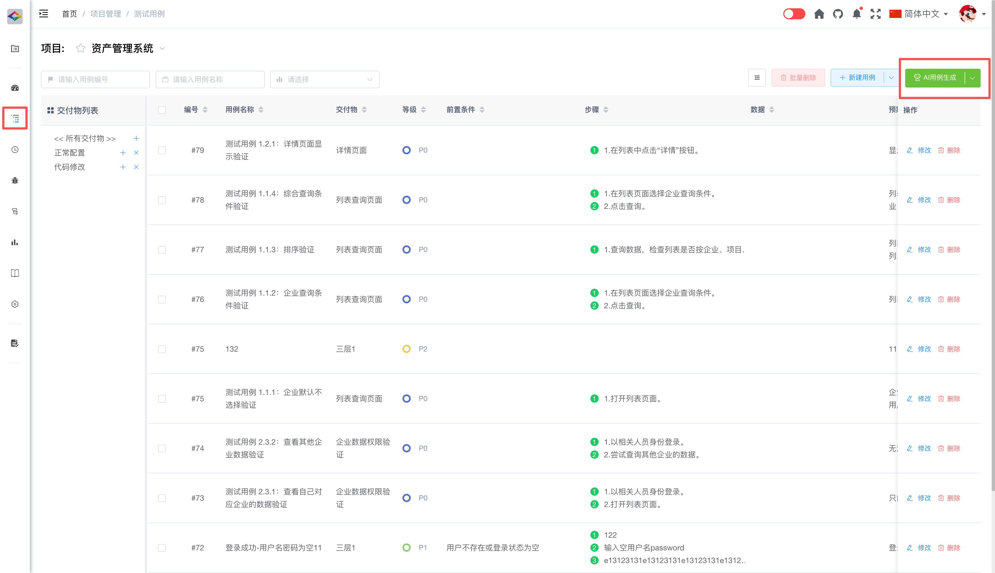Enter fullscreen mode via expand icon
This screenshot has width=995, height=573.
click(x=875, y=14)
